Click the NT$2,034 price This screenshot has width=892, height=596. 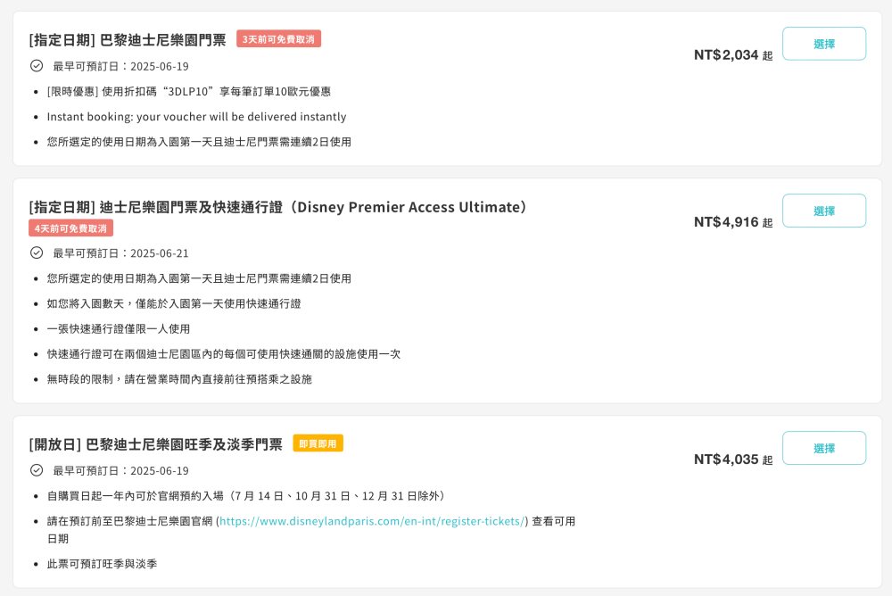click(x=726, y=55)
